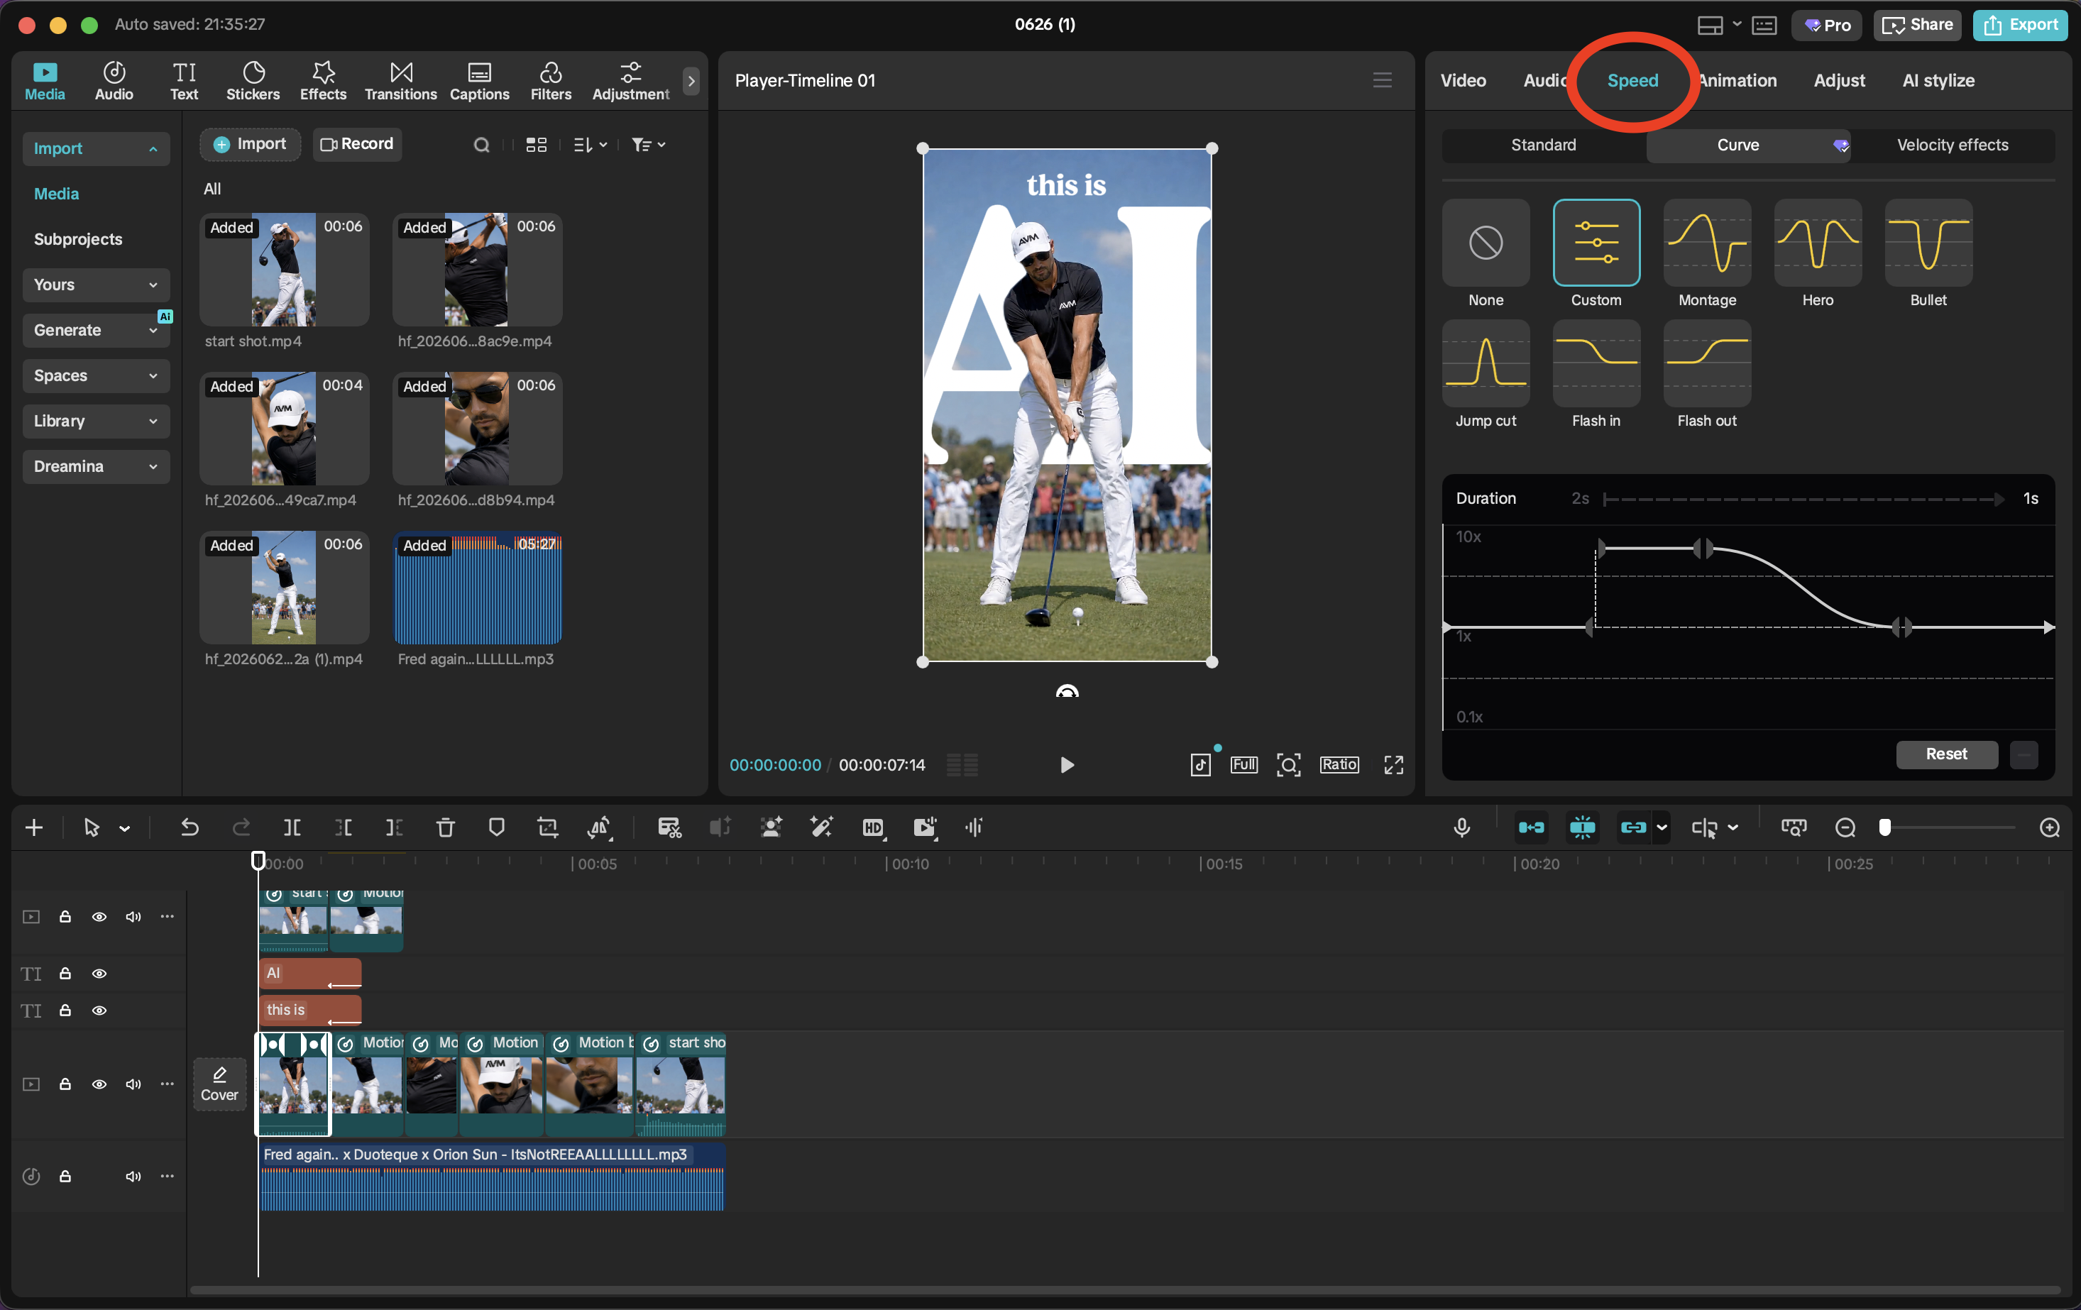Screen dimensions: 2081x1310
Task: Click the crop icon in timeline toolbar
Action: click(x=547, y=828)
